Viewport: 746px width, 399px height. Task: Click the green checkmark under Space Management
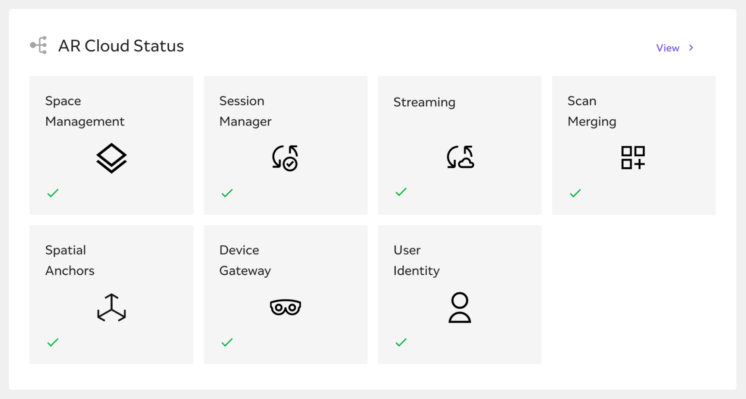53,193
